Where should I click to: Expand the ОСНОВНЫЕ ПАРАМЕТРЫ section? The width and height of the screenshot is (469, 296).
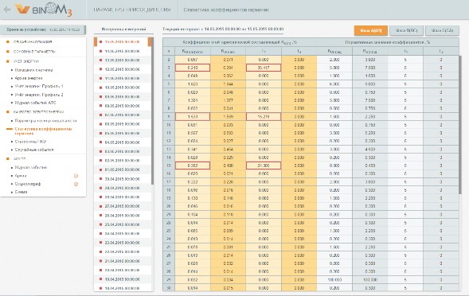point(34,52)
